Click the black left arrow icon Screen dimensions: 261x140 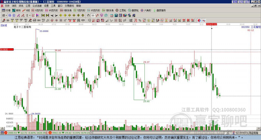(x=52, y=16)
